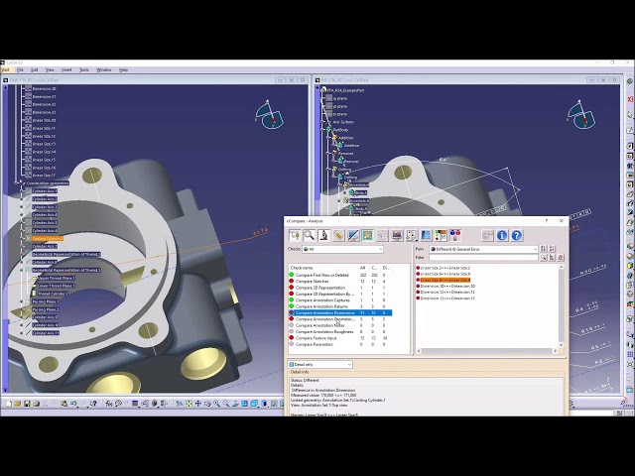Select 'Compare Annotation Datums' check row
The height and width of the screenshot is (476, 635).
point(340,306)
